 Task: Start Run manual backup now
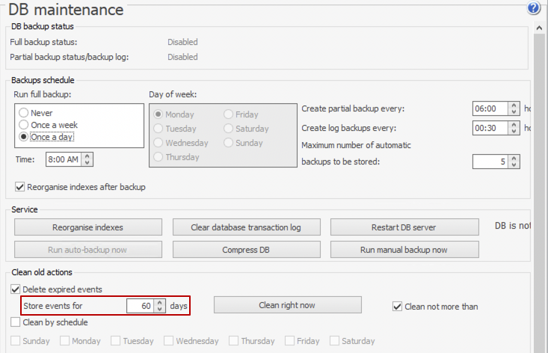point(404,250)
